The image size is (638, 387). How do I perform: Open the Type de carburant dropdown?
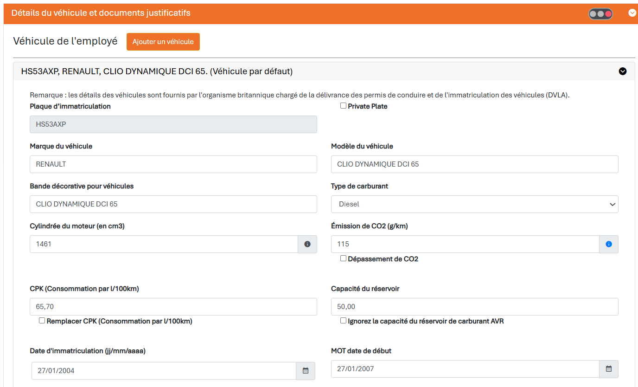tap(475, 204)
